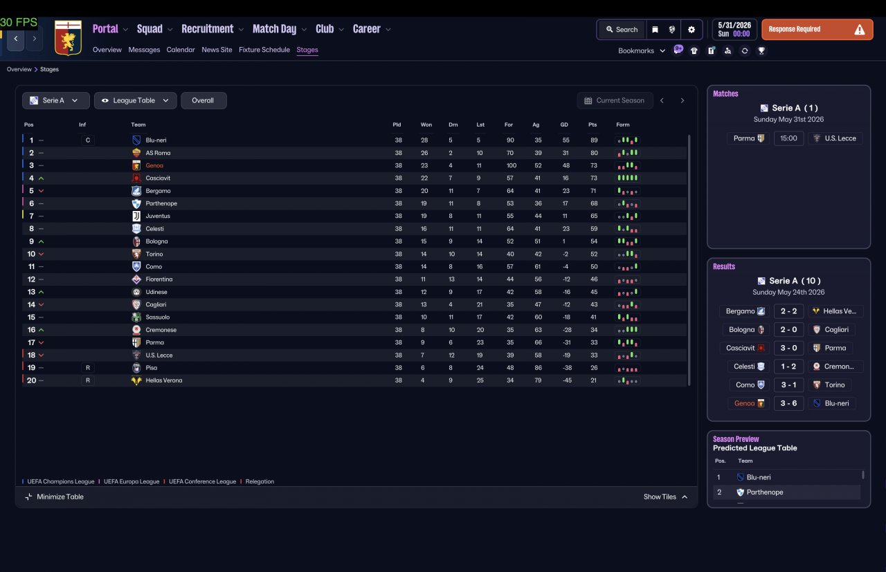Sort table by Pts column header
Screen dimensions: 886x572
click(593, 125)
